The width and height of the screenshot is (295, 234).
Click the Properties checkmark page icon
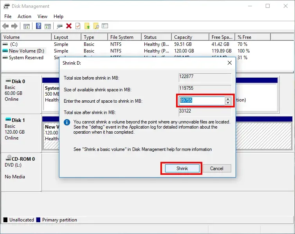78,26
